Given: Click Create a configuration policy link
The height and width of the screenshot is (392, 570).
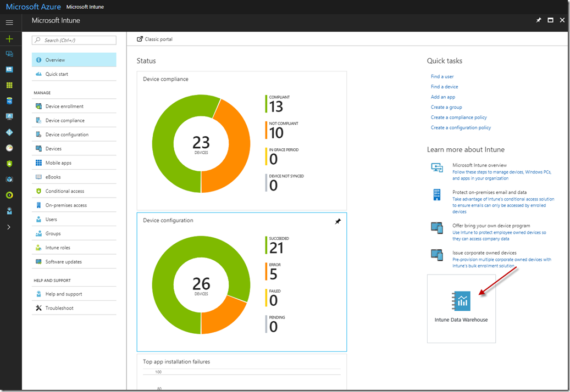Looking at the screenshot, I should point(461,127).
